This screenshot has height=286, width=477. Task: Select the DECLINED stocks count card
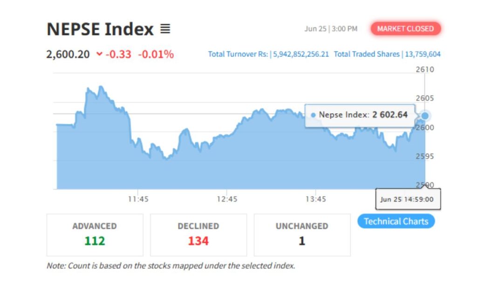(198, 234)
